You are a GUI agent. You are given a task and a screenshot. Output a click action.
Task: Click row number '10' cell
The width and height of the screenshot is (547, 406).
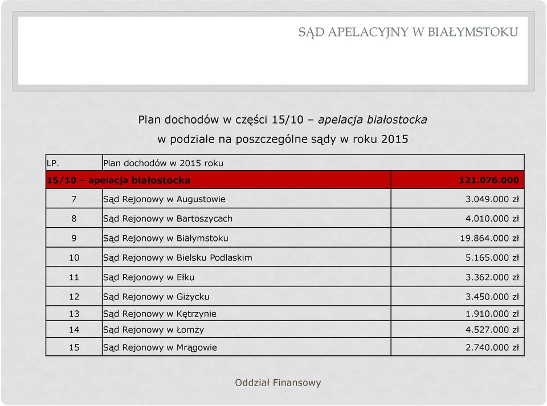74,257
